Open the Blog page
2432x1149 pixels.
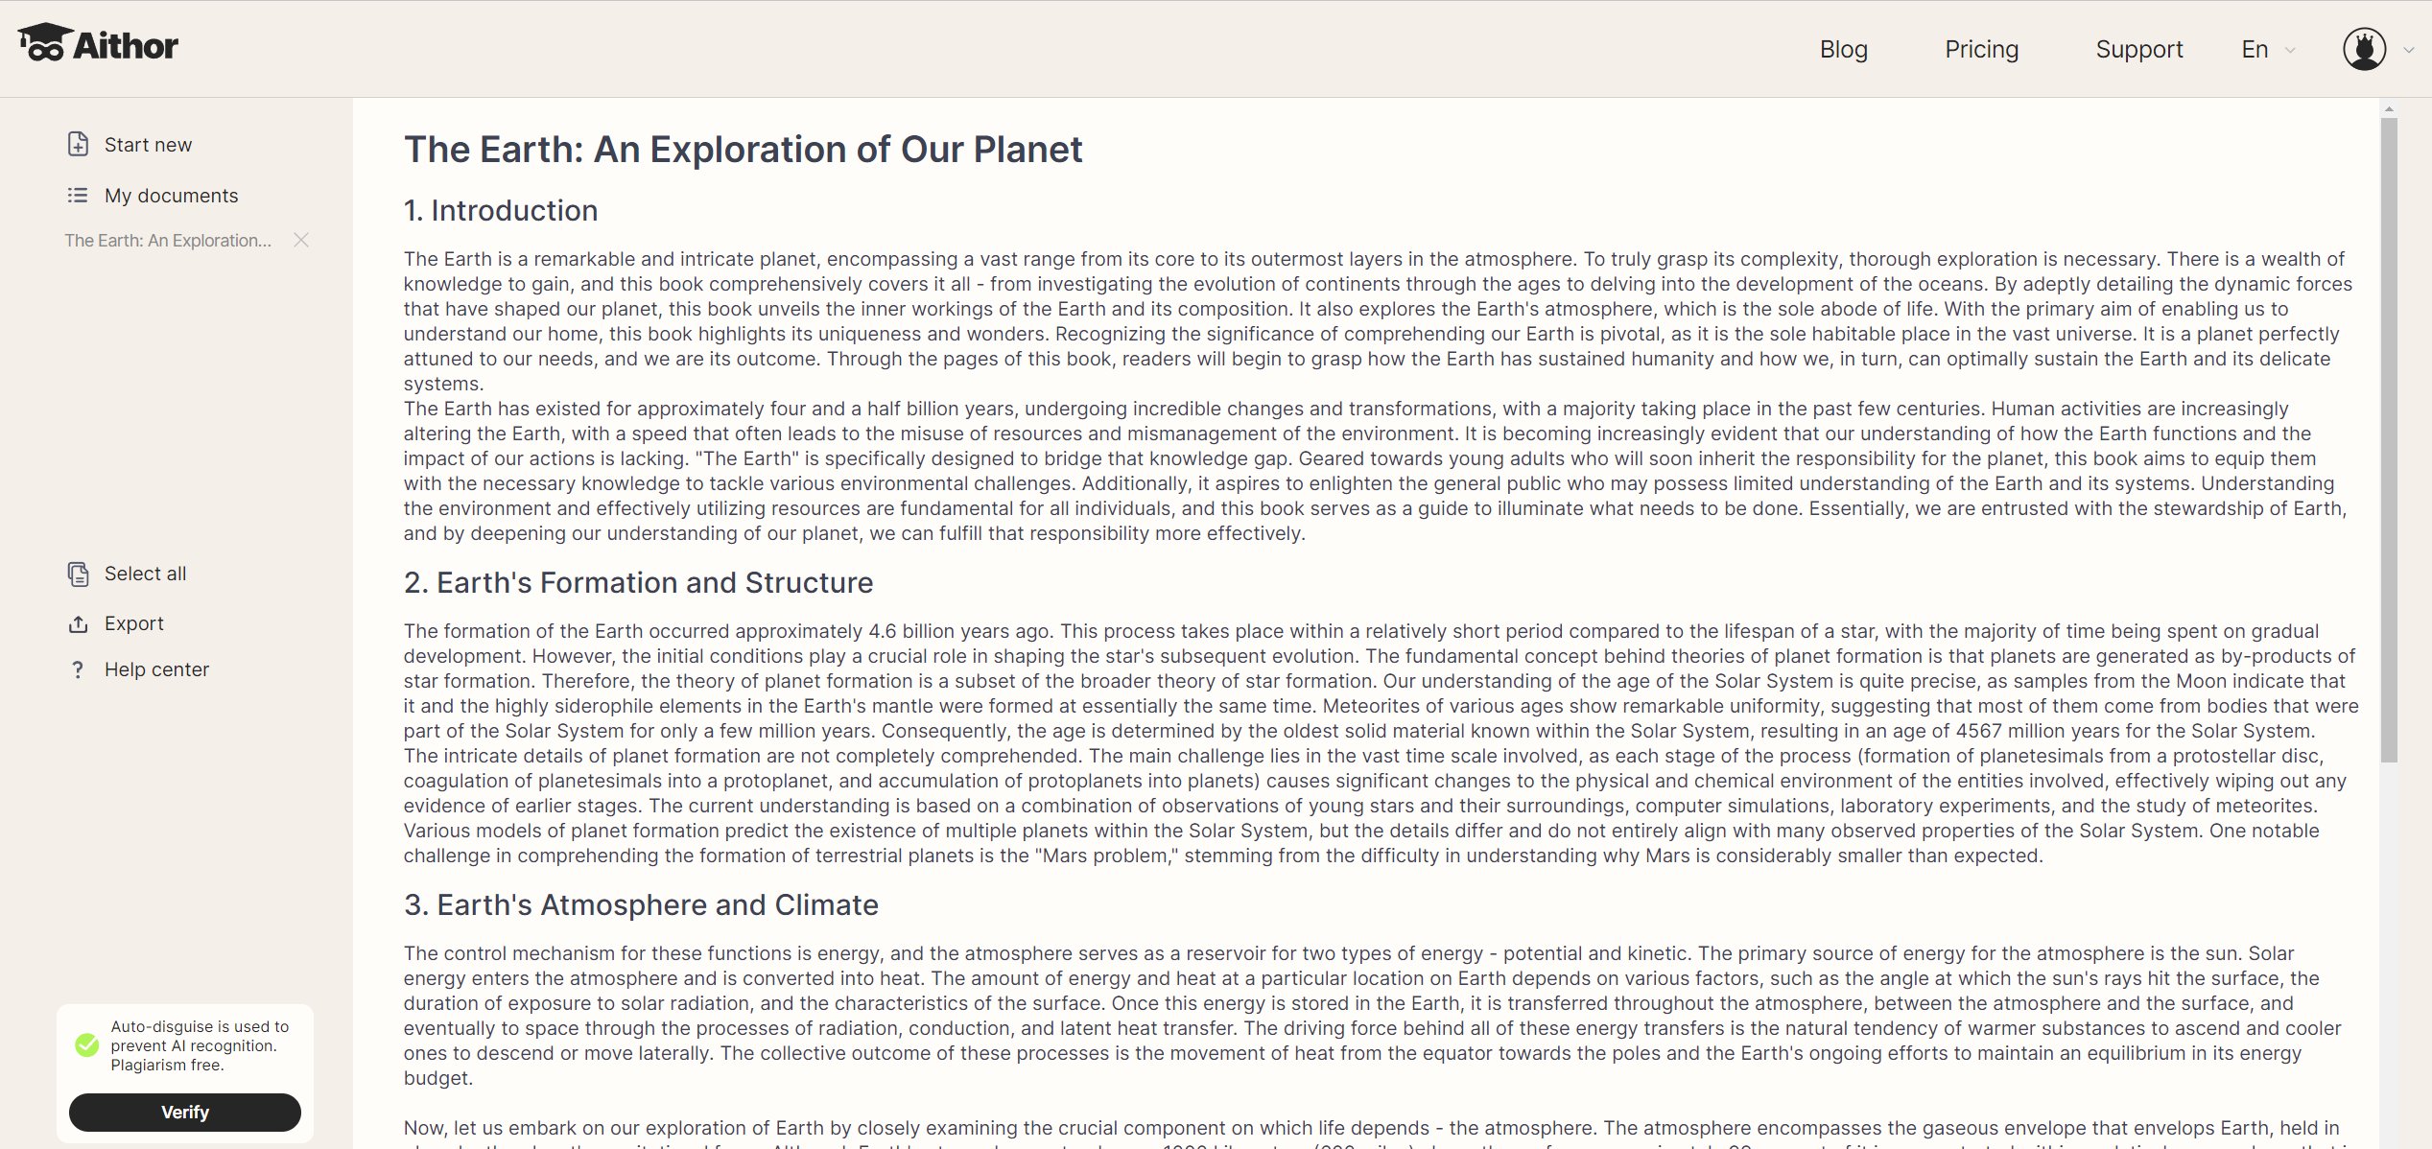click(1843, 49)
